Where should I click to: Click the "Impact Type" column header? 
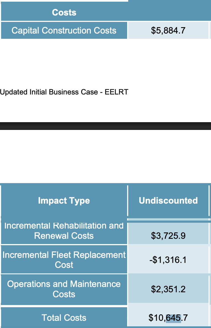64,201
